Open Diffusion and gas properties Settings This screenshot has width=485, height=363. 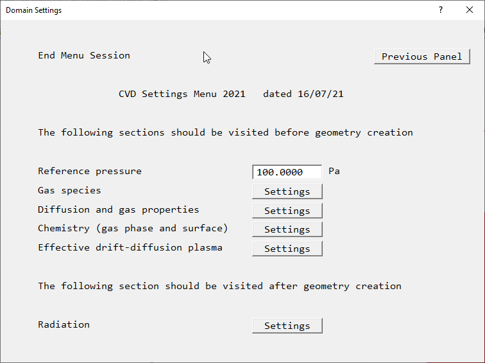[x=287, y=211]
